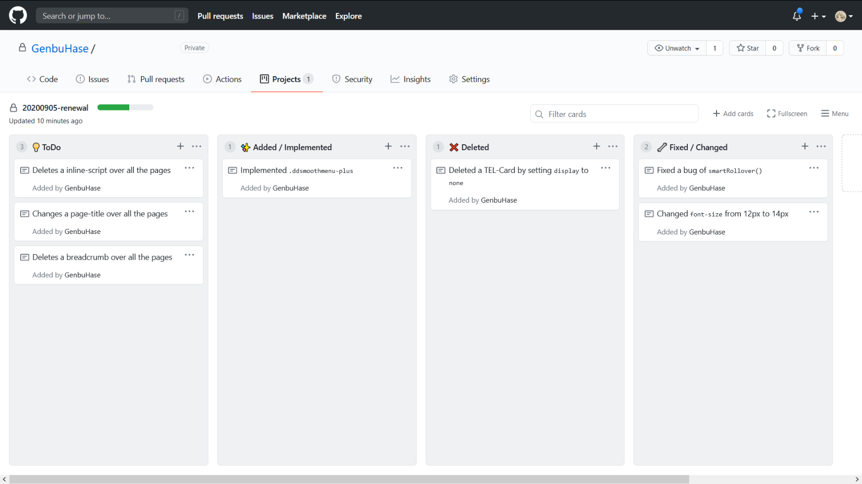Image resolution: width=862 pixels, height=484 pixels.
Task: Star this repository
Action: (748, 48)
